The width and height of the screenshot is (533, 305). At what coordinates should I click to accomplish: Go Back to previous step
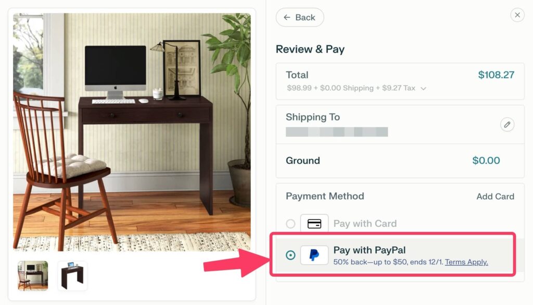click(x=299, y=17)
